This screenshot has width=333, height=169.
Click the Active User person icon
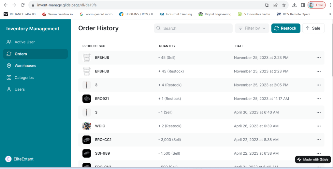pos(9,42)
